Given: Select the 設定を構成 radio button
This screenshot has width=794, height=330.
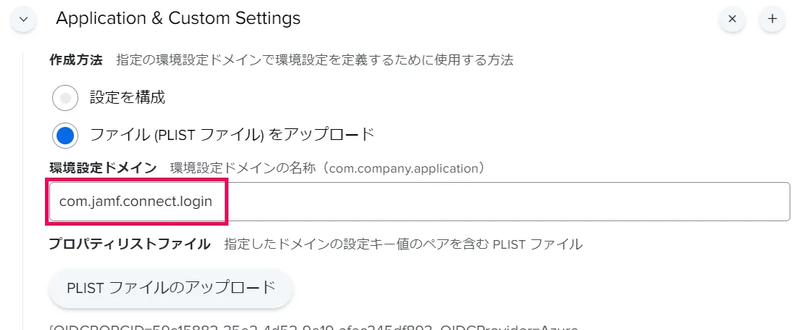Looking at the screenshot, I should point(65,97).
